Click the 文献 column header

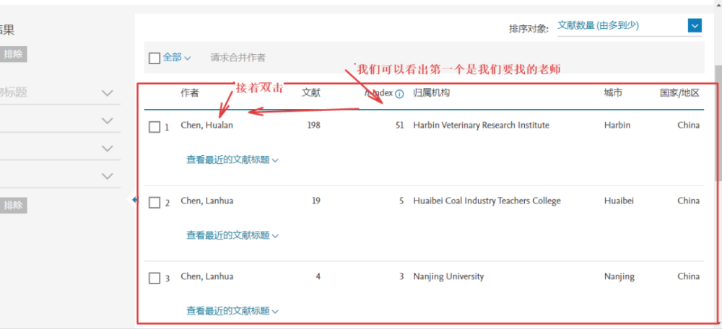click(310, 93)
